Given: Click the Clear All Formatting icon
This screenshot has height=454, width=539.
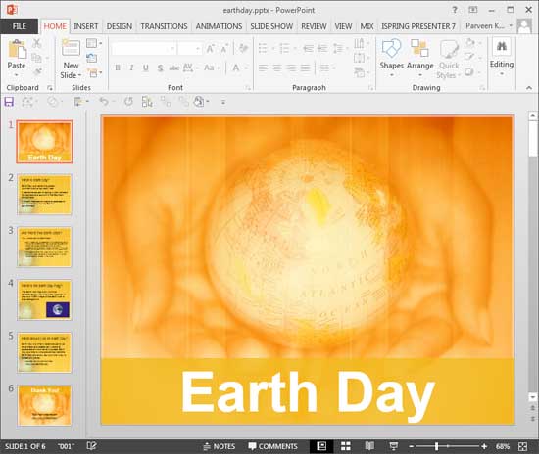Looking at the screenshot, I should pyautogui.click(x=243, y=48).
